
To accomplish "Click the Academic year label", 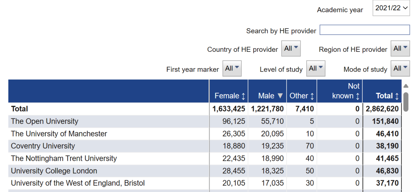I will (340, 10).
